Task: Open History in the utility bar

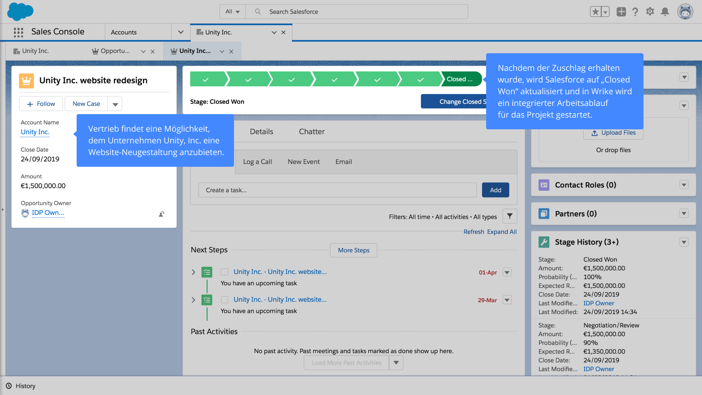Action: (21, 386)
